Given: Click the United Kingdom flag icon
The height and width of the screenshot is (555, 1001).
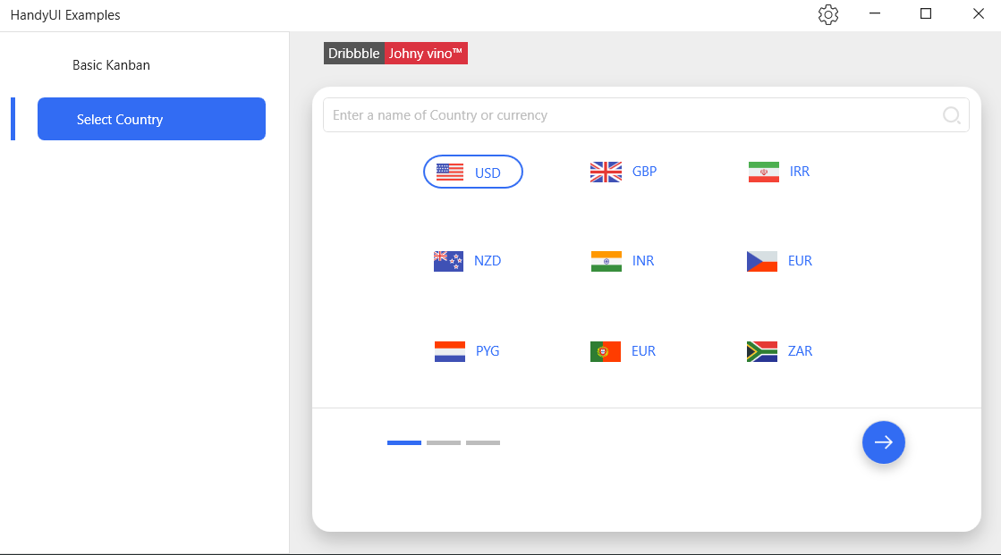Looking at the screenshot, I should (x=606, y=172).
